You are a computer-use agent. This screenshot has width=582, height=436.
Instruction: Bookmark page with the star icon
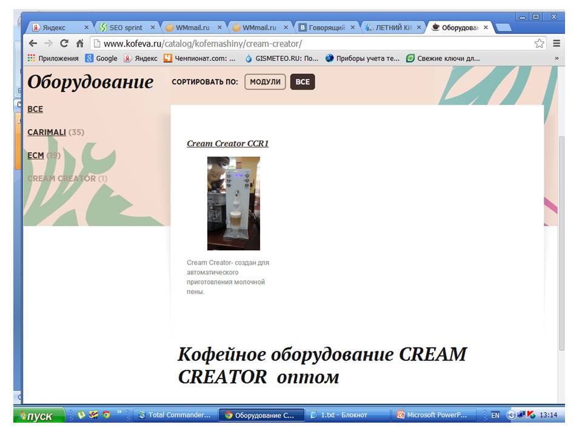(540, 44)
